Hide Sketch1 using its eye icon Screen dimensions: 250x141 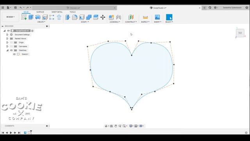tap(14, 54)
